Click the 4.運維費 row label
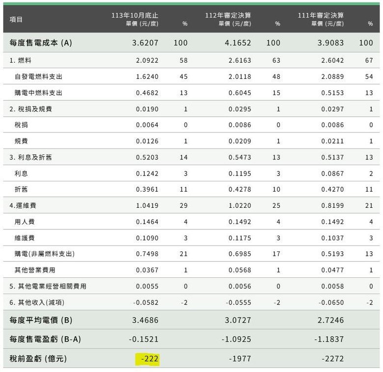383x372 pixels. click(23, 205)
